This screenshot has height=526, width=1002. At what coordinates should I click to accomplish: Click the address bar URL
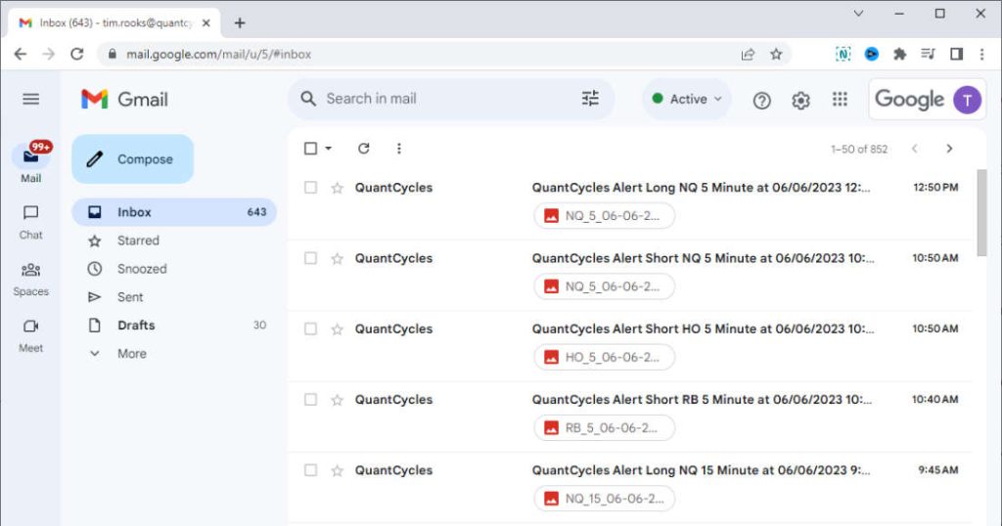coord(218,54)
